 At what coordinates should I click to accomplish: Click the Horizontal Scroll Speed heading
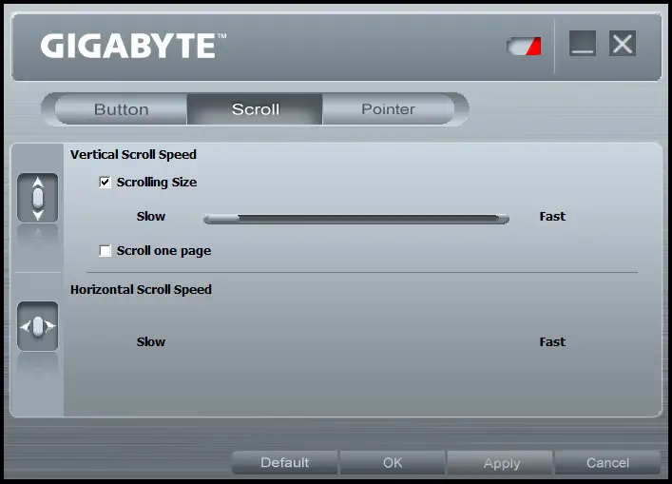141,290
